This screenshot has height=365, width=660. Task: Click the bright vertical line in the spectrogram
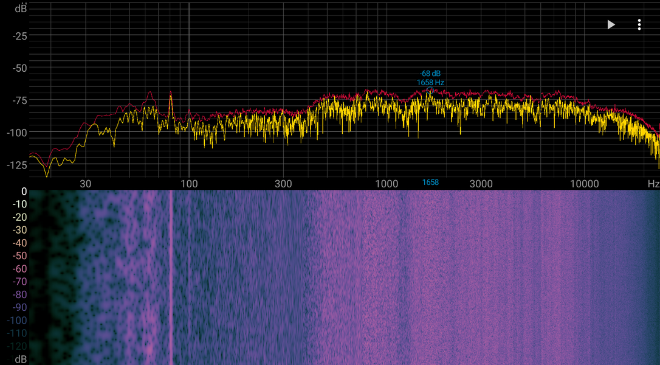click(x=171, y=277)
